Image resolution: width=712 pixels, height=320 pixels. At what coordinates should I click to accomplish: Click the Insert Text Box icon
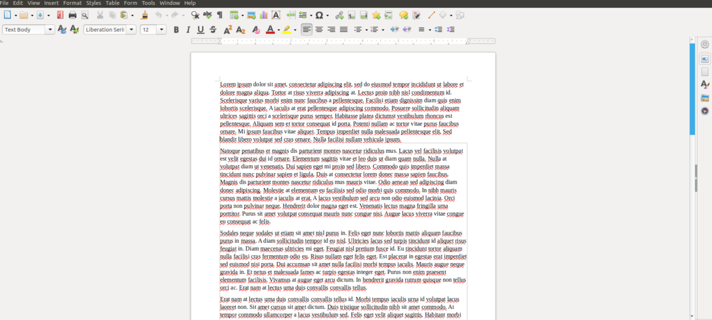click(276, 15)
